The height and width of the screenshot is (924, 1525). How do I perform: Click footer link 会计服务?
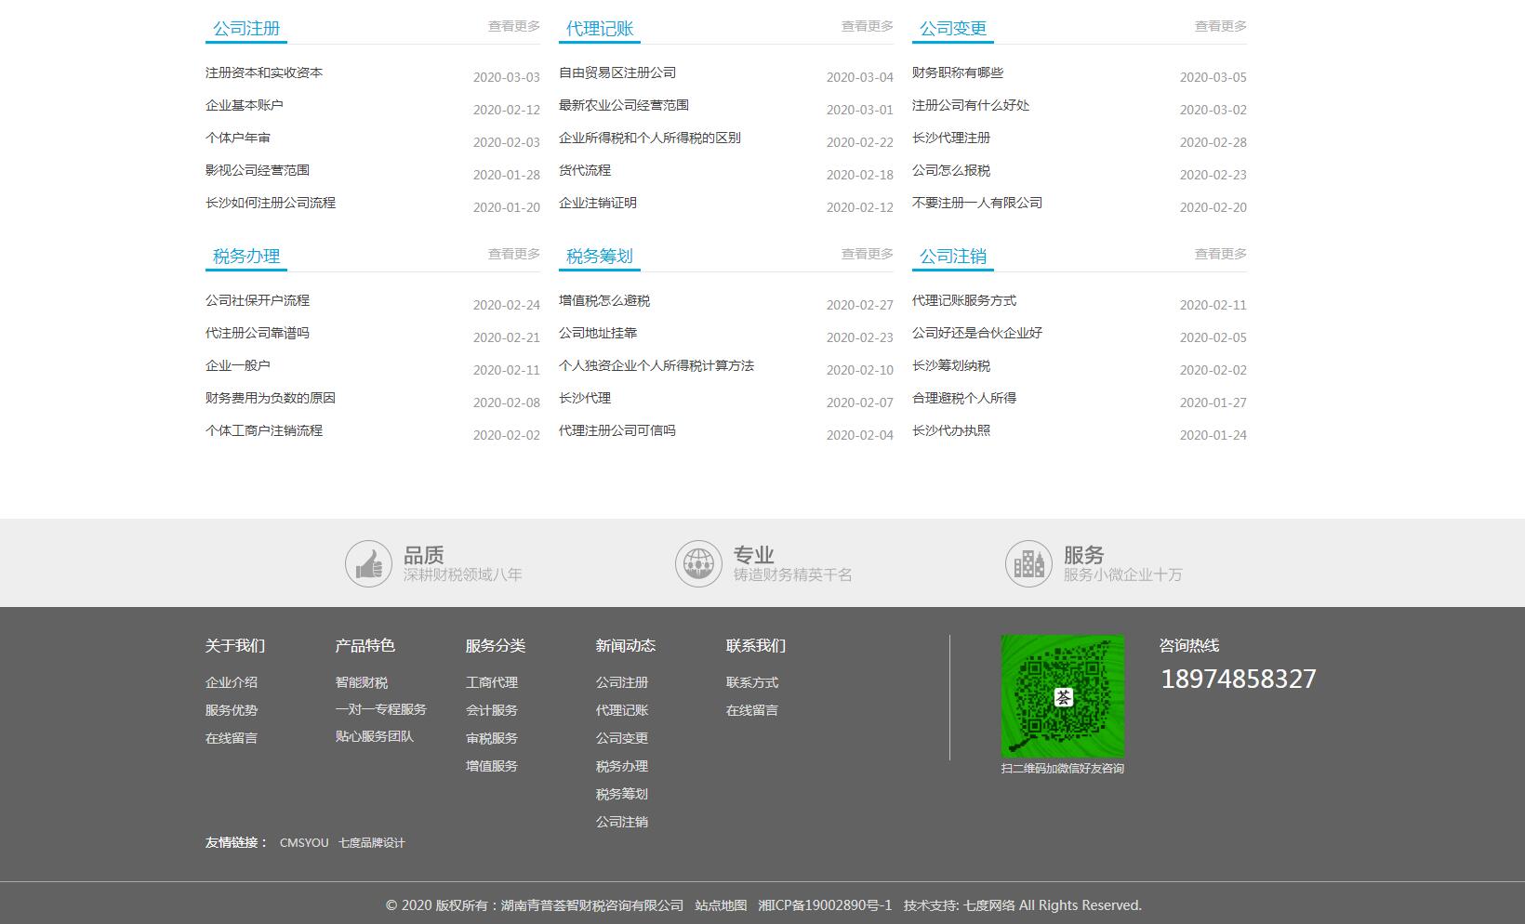coord(492,710)
